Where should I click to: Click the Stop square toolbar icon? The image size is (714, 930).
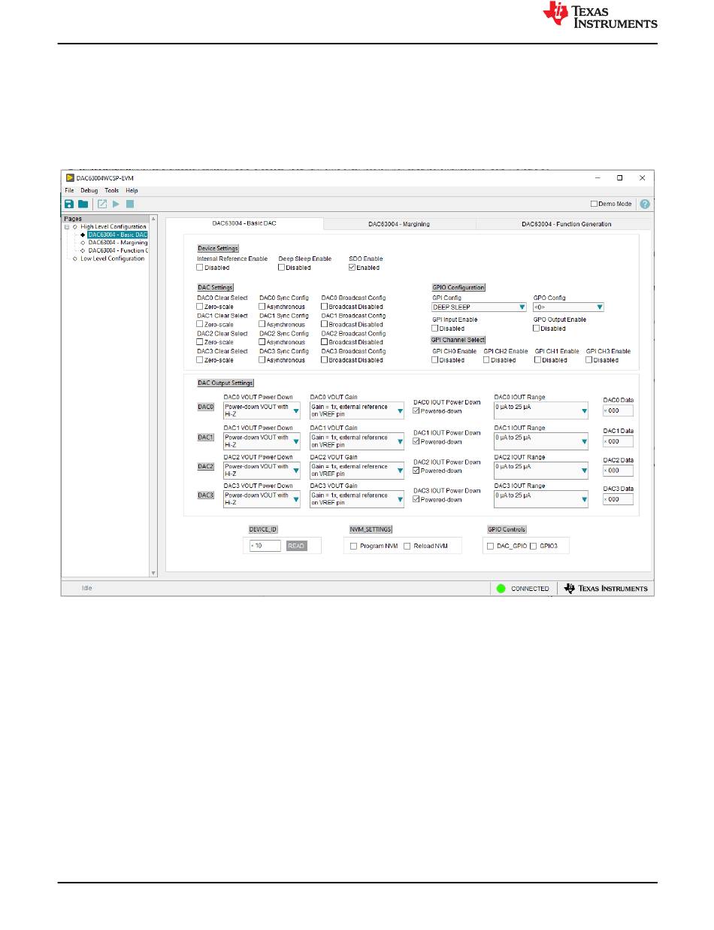(x=130, y=204)
